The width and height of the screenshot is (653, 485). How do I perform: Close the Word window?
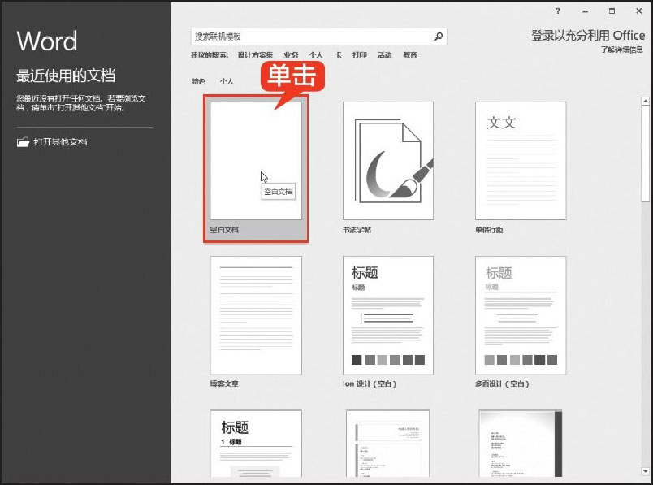click(639, 11)
